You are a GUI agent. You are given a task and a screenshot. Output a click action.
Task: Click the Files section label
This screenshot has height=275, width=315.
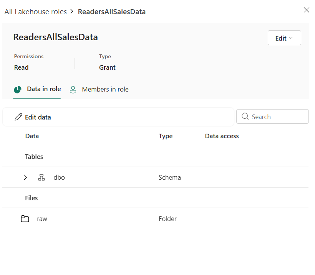31,198
